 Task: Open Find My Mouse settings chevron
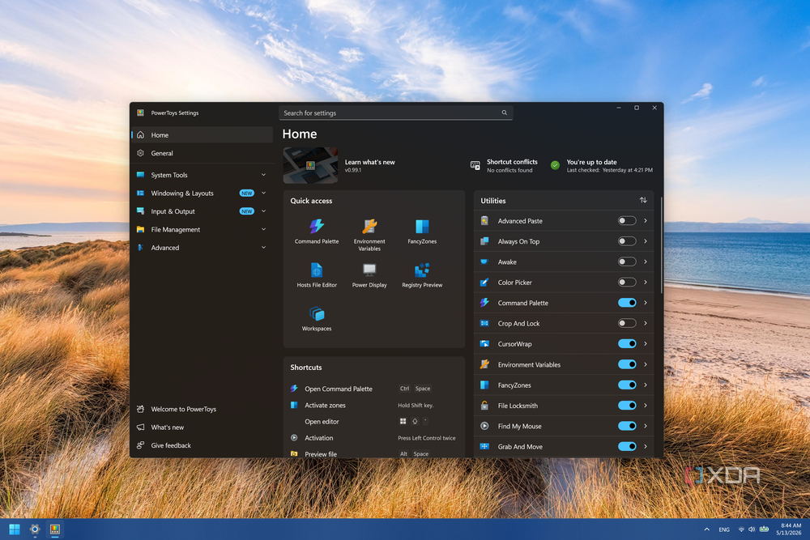point(646,426)
